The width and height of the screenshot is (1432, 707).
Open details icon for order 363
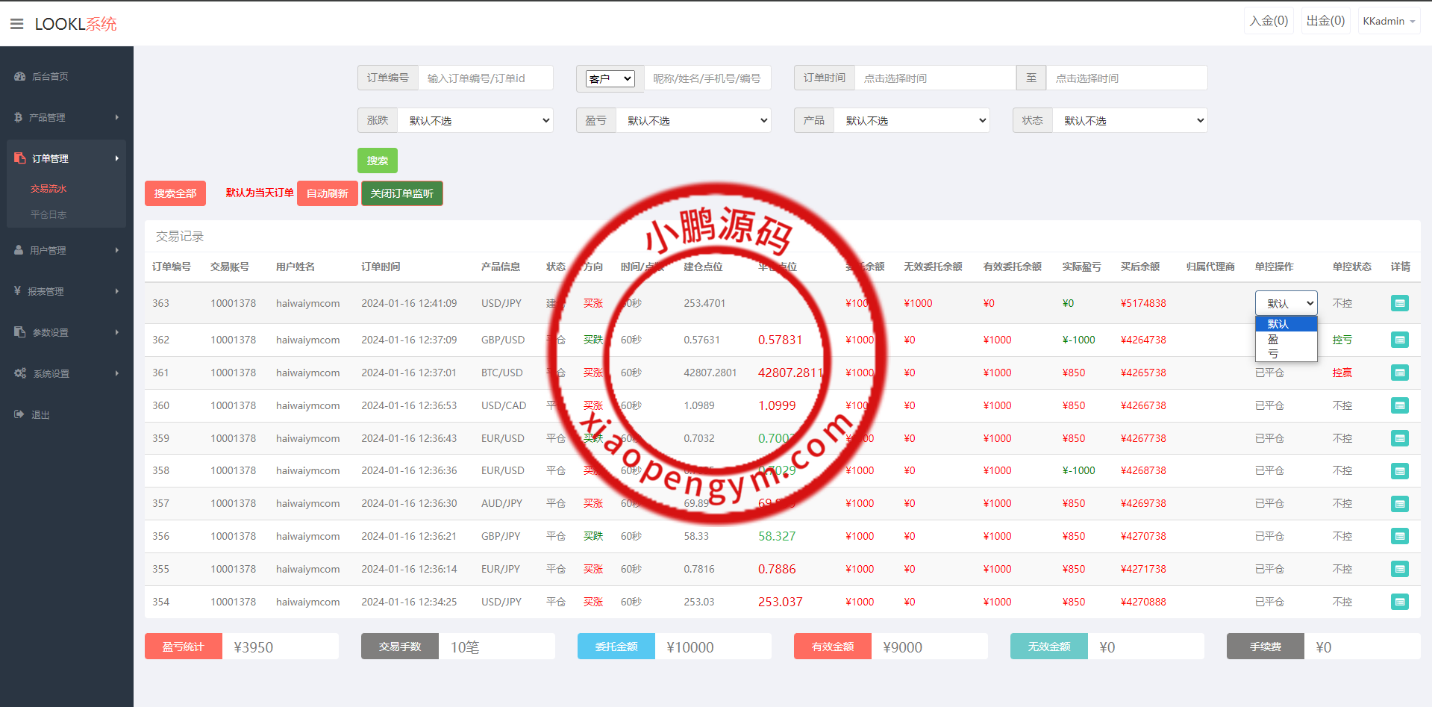1399,303
